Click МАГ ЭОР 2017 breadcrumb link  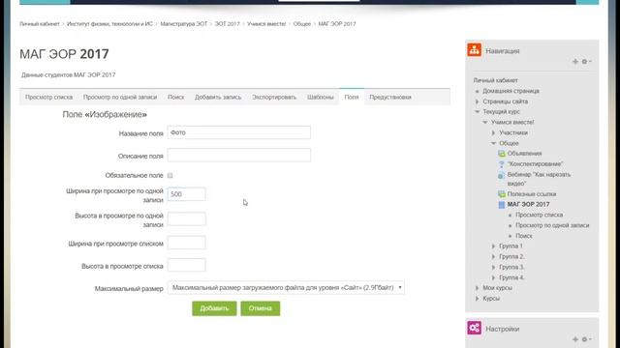(x=337, y=24)
